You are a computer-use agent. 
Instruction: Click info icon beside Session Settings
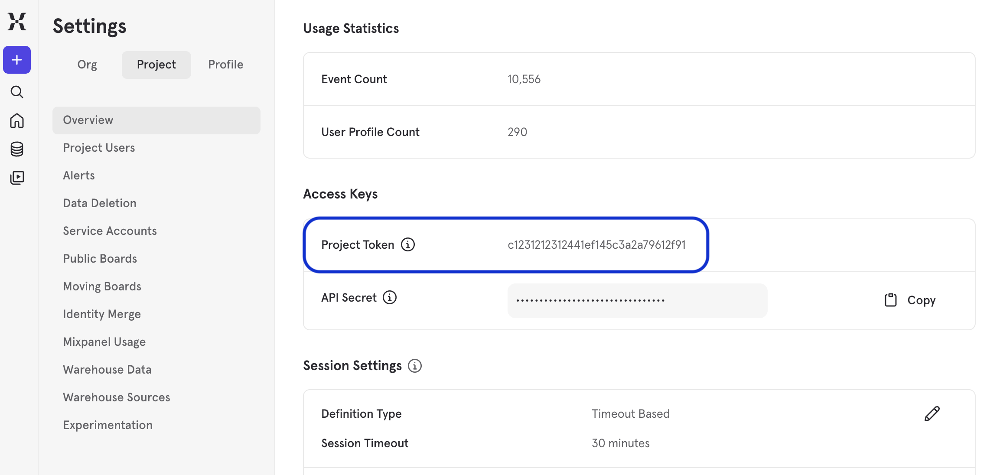415,366
